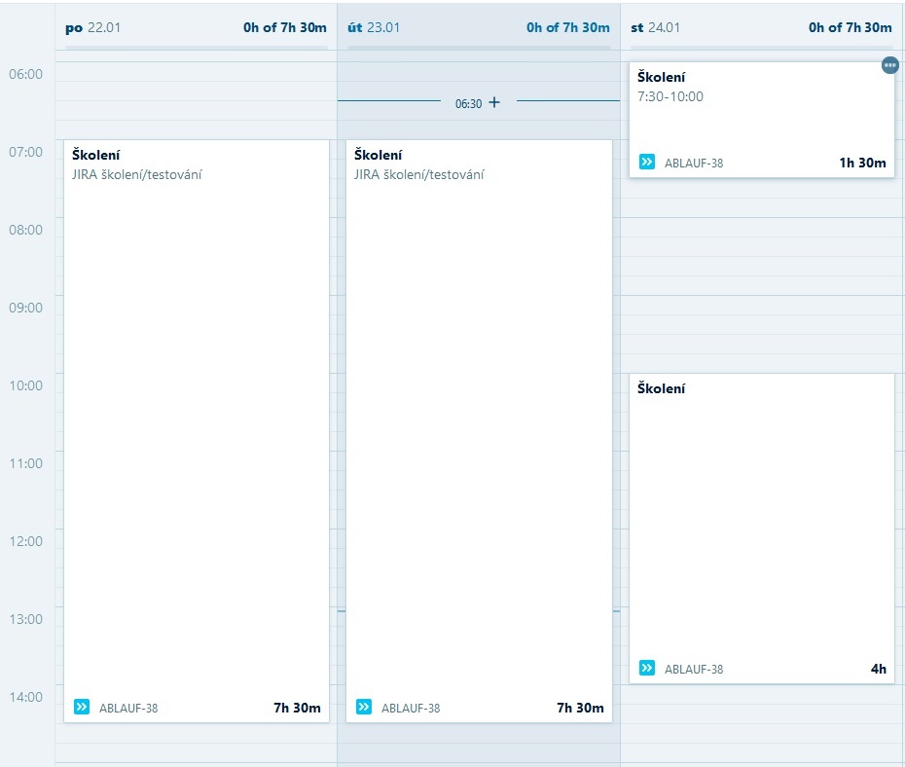This screenshot has height=767, width=905.
Task: Click Wednesday's 0h of 7h 30m total
Action: click(850, 27)
